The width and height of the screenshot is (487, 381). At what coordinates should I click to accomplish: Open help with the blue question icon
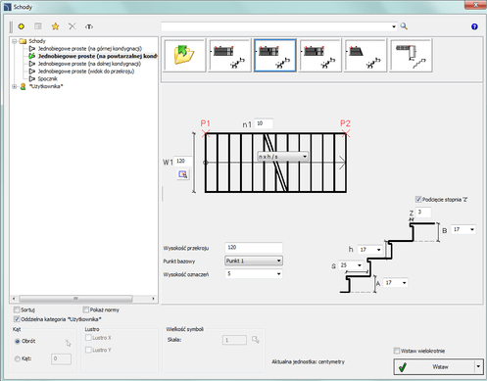(474, 26)
